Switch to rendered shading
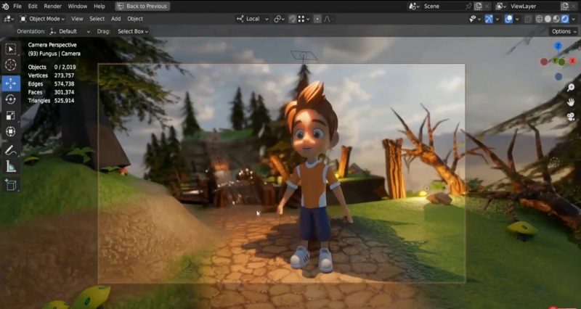581x309 pixels. 565,19
